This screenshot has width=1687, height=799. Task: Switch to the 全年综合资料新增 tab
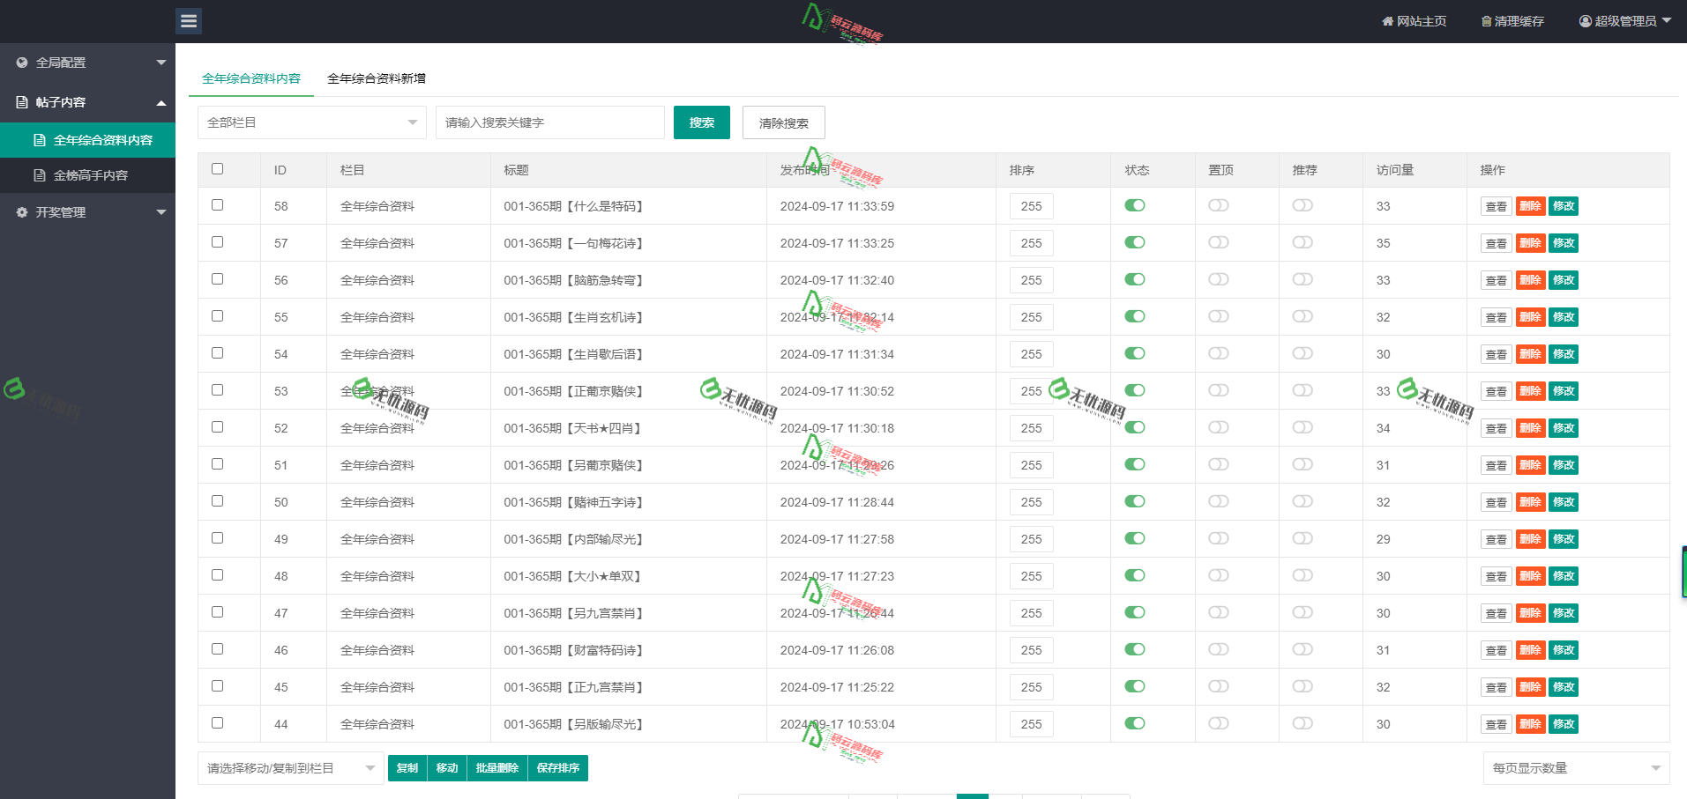pos(377,78)
